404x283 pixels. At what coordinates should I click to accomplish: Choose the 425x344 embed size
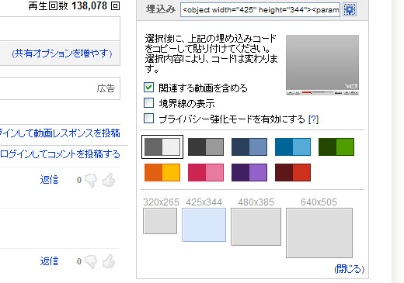point(204,225)
